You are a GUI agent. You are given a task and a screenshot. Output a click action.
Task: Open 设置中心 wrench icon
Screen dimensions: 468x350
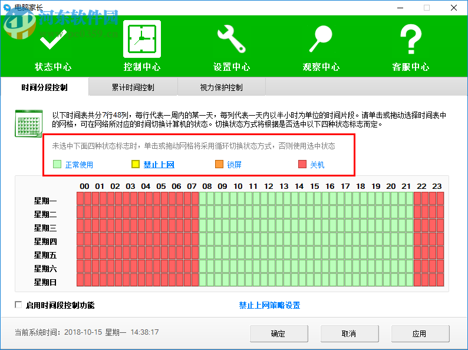click(x=231, y=39)
